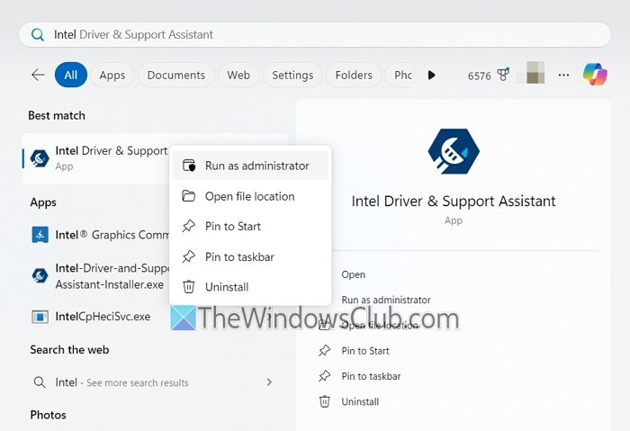Open the rewards trophy icon beside 6576
The image size is (630, 431).
pyautogui.click(x=503, y=75)
